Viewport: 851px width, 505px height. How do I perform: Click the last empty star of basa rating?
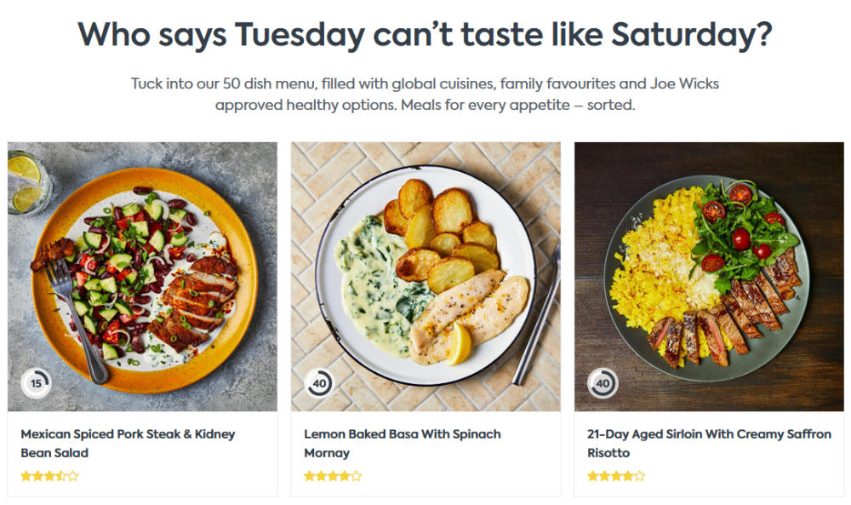[x=356, y=476]
